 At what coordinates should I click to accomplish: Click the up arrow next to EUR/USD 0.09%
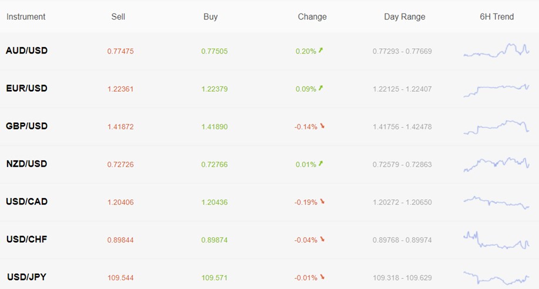(x=321, y=88)
